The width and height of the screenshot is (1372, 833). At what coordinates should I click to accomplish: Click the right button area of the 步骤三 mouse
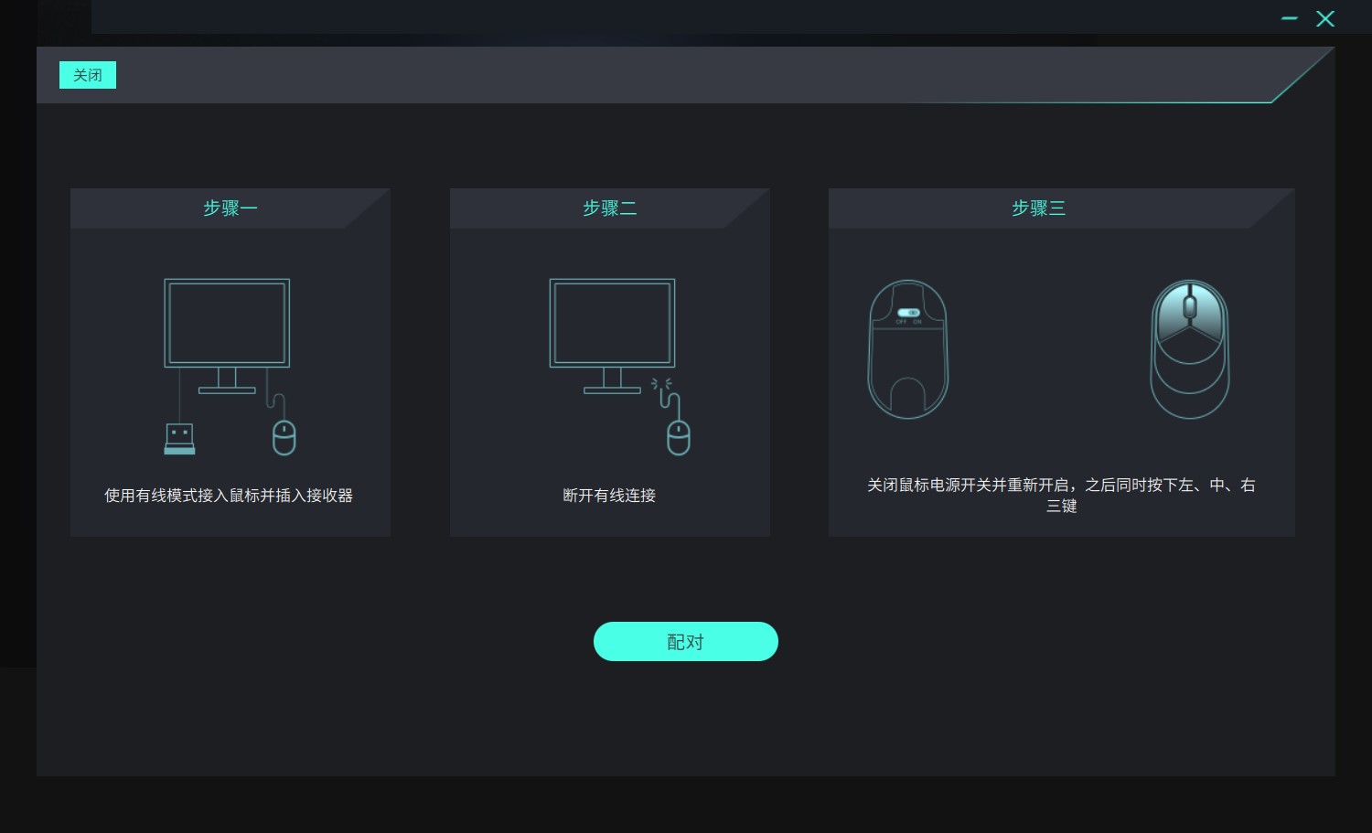(1209, 315)
